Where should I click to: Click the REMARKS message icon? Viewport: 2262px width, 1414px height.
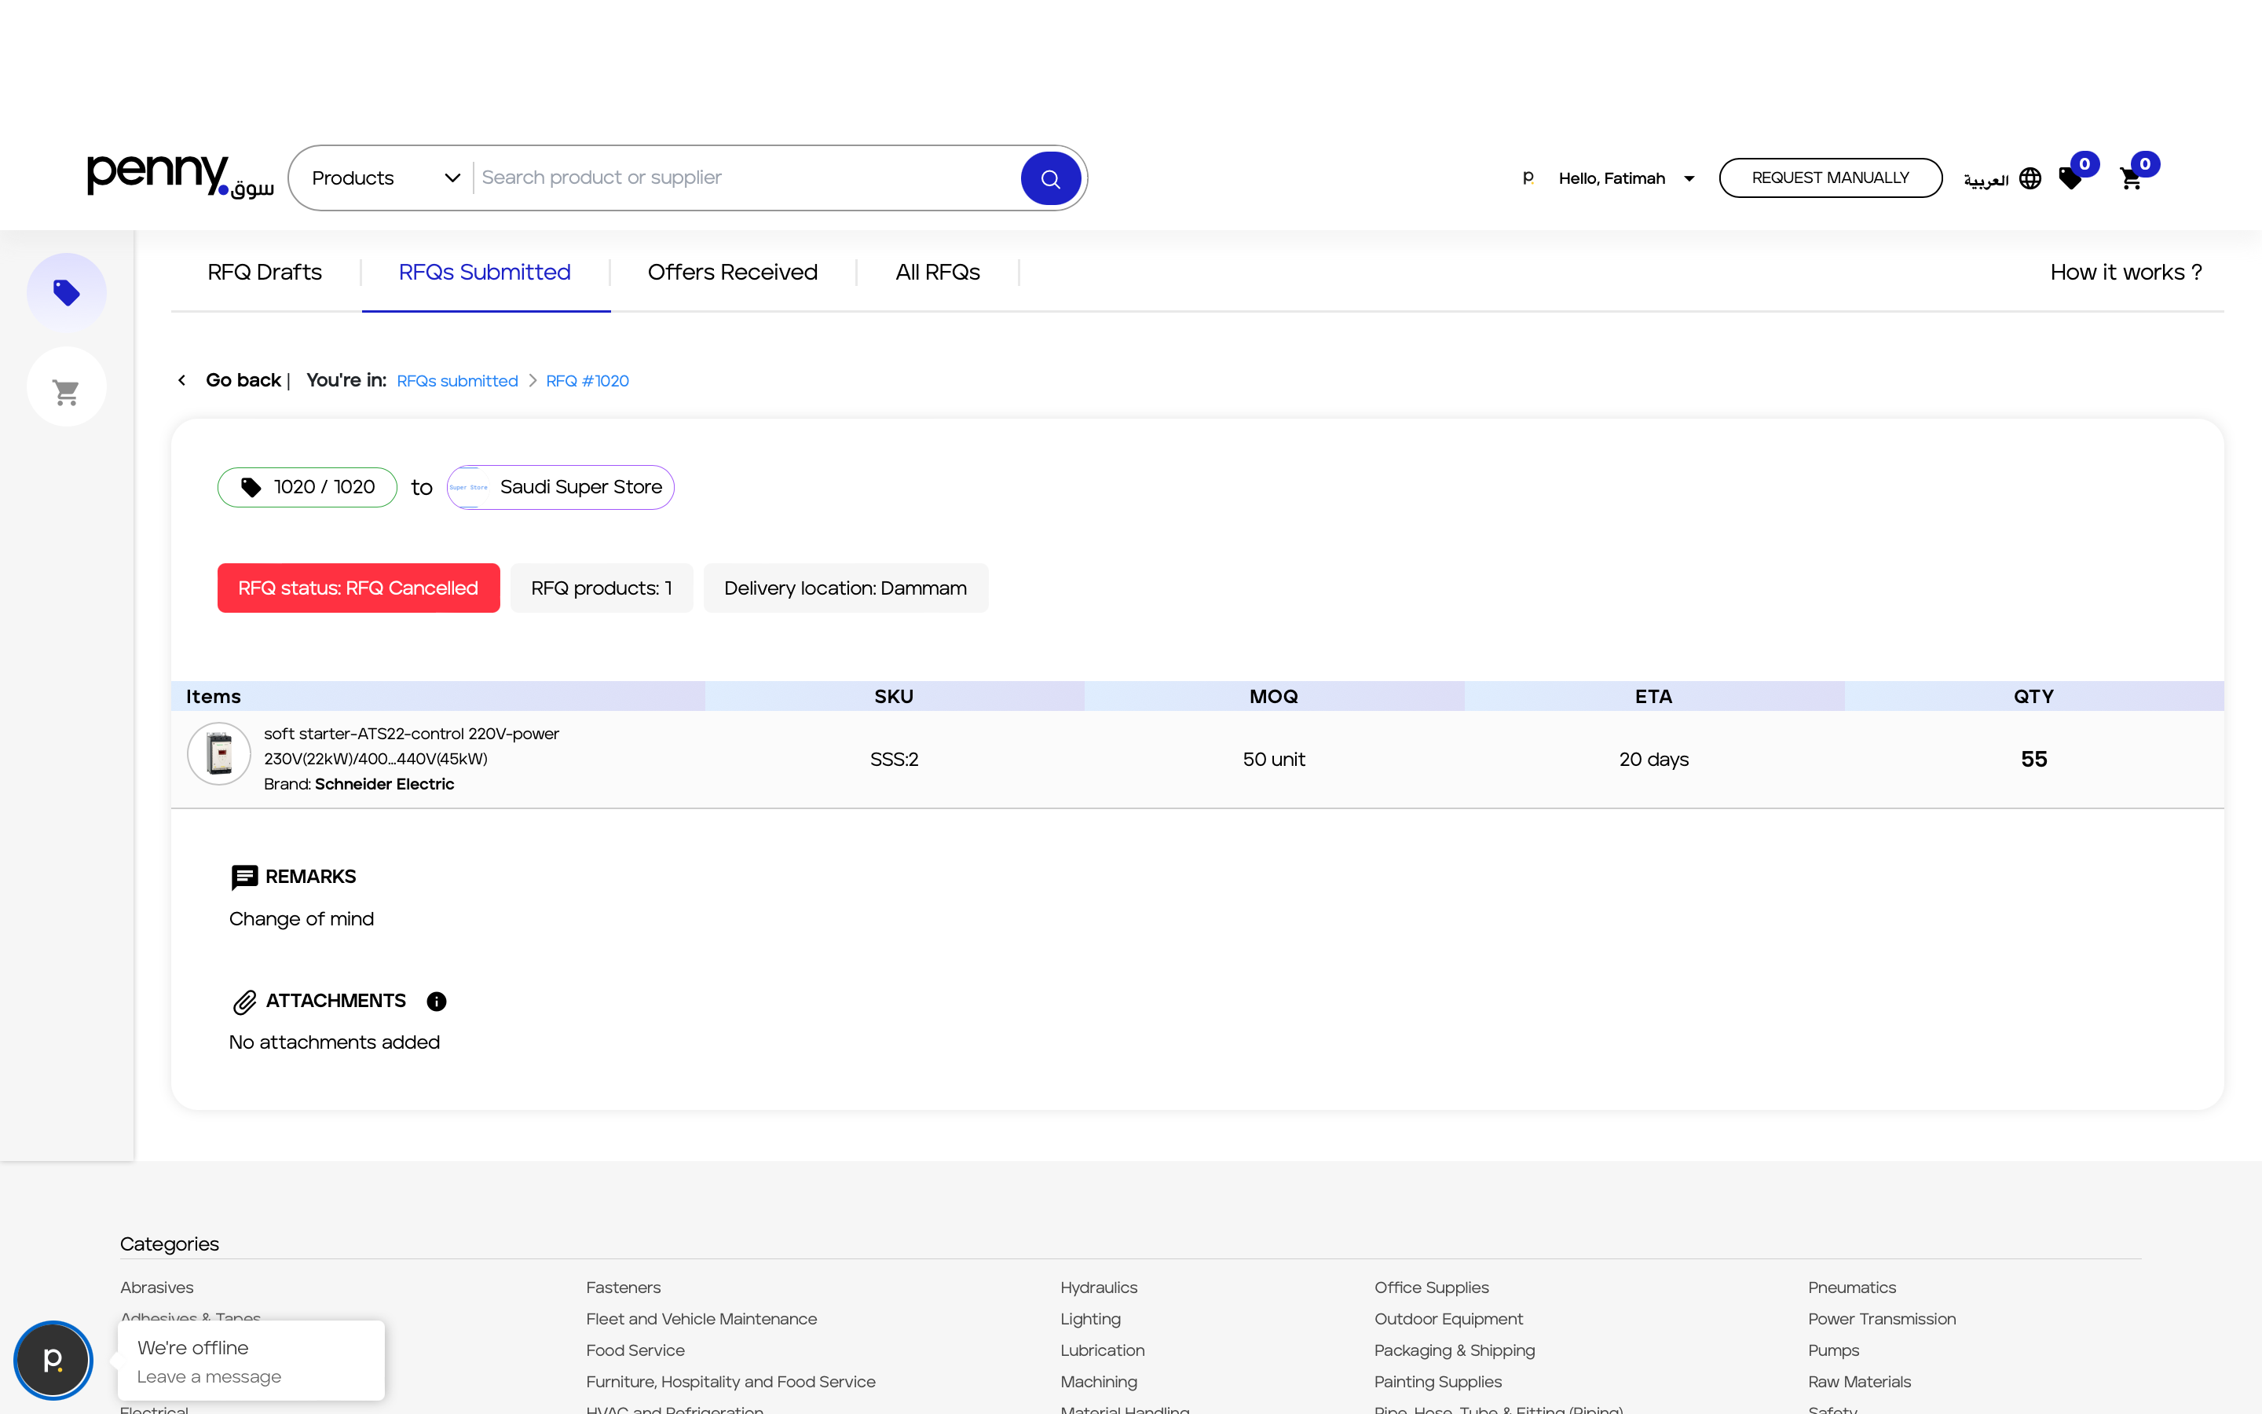[244, 877]
